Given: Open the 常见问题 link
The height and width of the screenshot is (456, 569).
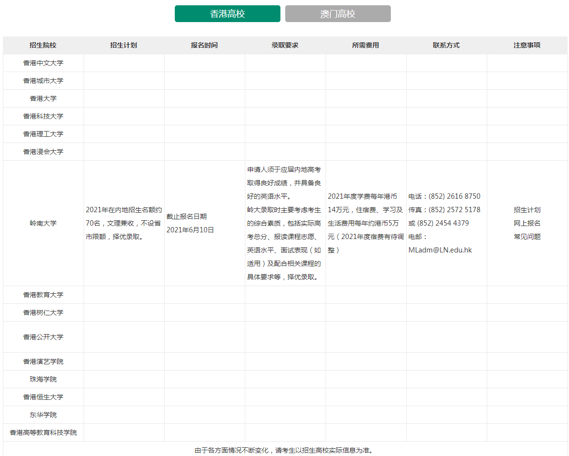Looking at the screenshot, I should (527, 237).
